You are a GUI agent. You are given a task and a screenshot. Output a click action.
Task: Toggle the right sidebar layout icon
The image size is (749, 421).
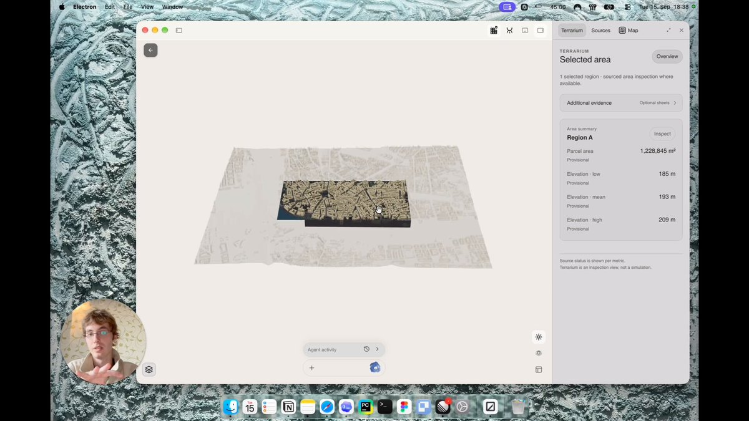[x=541, y=31]
